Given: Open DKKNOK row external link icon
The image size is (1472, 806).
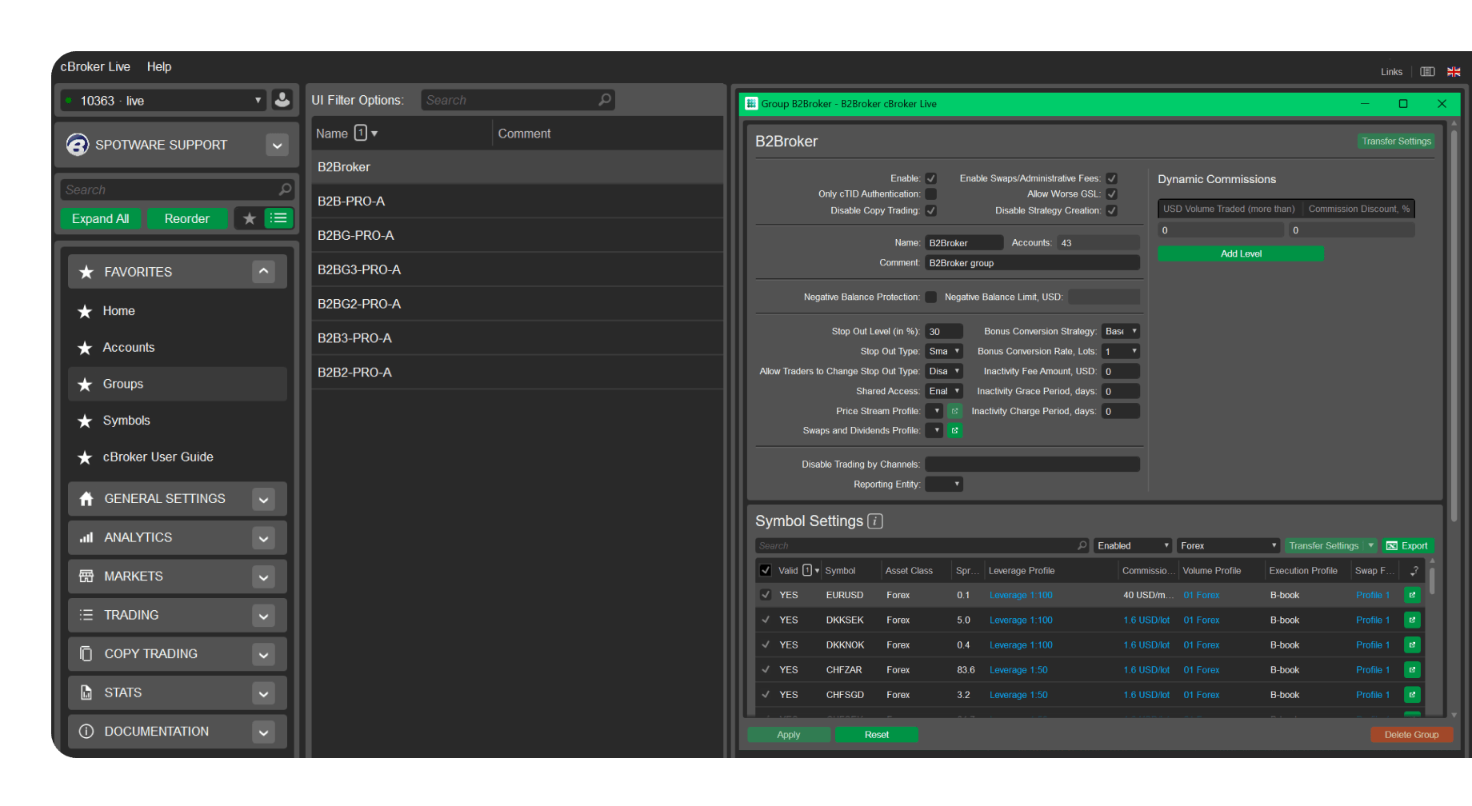Looking at the screenshot, I should tap(1412, 644).
